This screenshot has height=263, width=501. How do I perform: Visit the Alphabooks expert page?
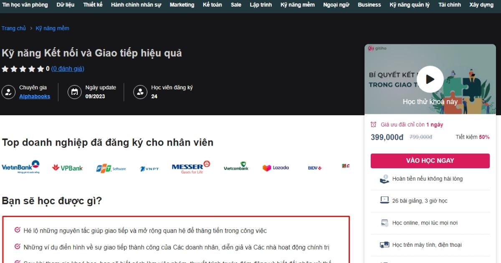pos(35,96)
